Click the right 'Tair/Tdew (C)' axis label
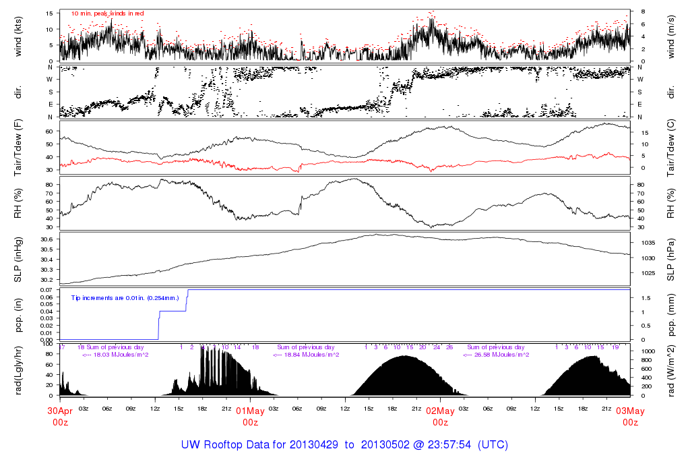This screenshot has width=690, height=472. pos(670,148)
